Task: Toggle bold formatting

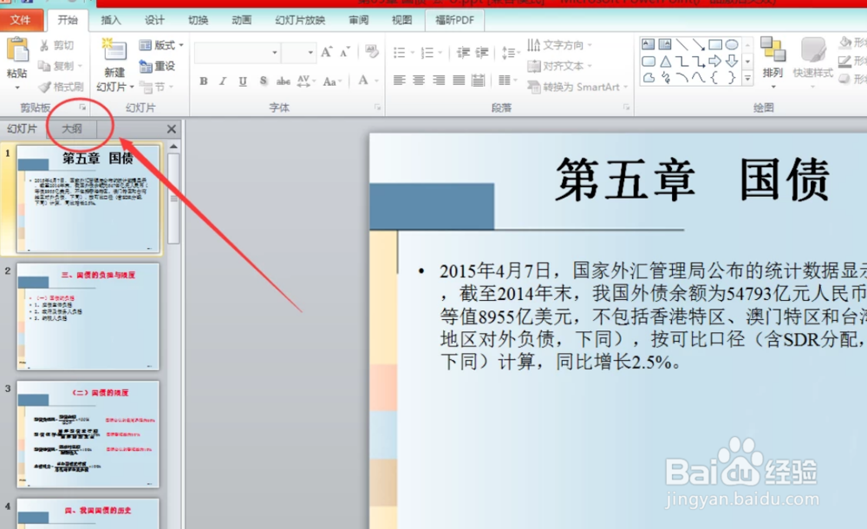Action: click(202, 81)
